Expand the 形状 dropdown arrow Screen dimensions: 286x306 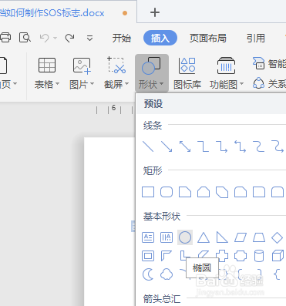(x=161, y=84)
